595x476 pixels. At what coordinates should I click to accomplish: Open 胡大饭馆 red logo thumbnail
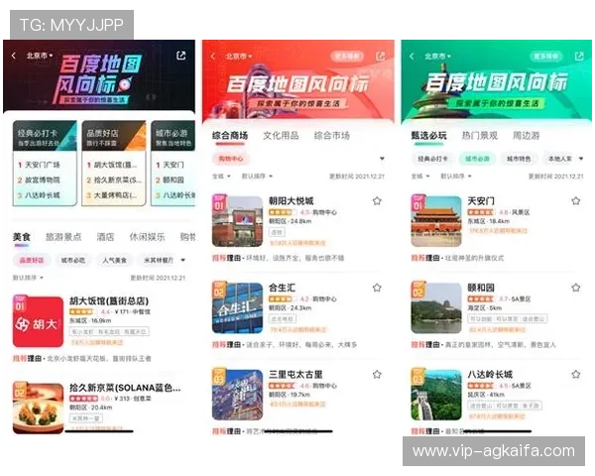38,322
